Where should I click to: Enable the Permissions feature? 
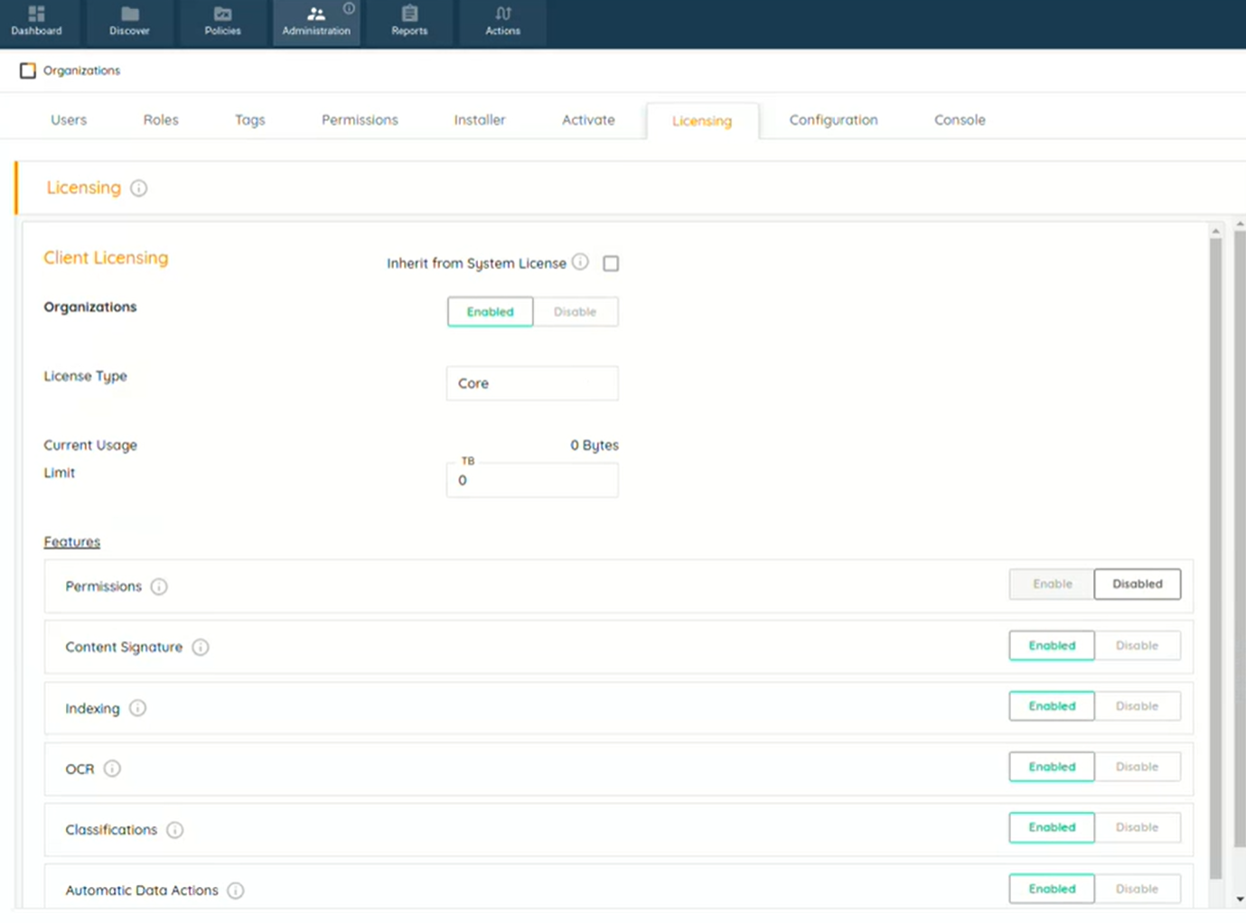[x=1052, y=584]
